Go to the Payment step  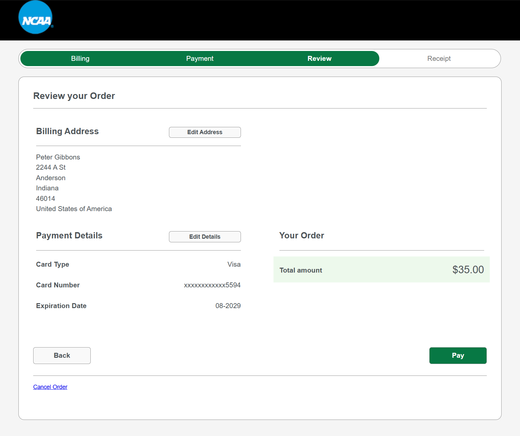coord(200,59)
